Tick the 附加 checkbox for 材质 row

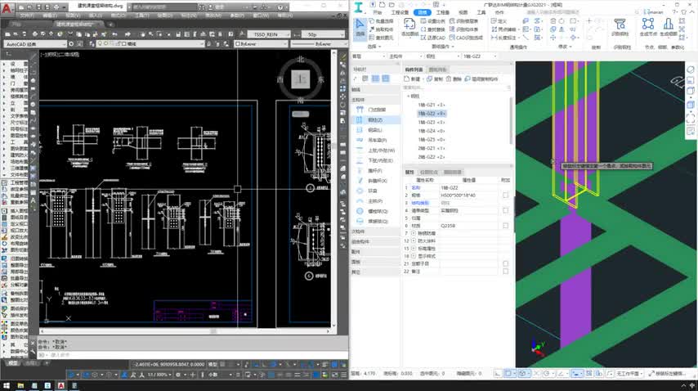coord(505,225)
